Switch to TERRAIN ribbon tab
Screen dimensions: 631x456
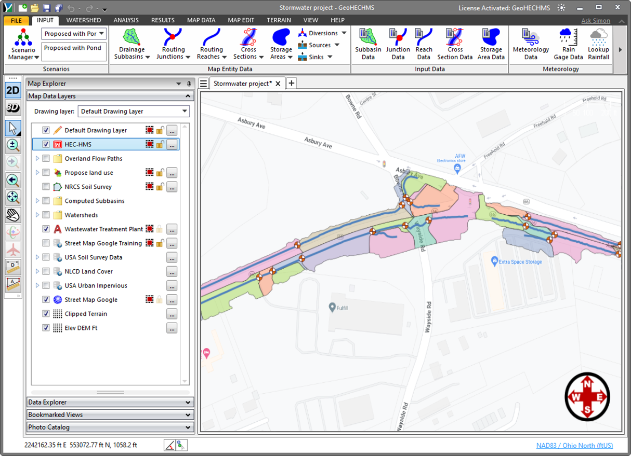coord(279,20)
